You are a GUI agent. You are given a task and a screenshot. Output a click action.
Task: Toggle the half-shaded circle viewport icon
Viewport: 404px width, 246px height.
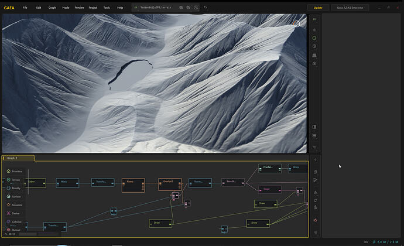314,46
